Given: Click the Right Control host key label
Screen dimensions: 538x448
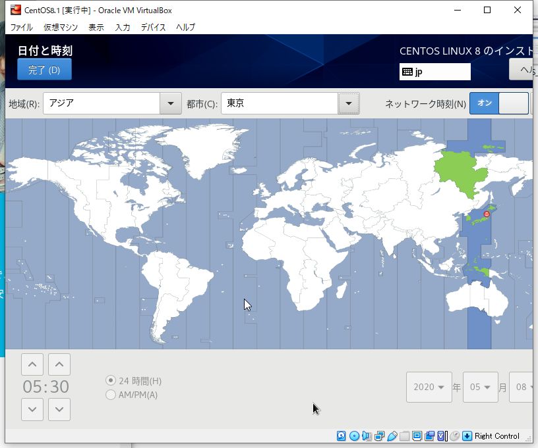Looking at the screenshot, I should click(497, 436).
